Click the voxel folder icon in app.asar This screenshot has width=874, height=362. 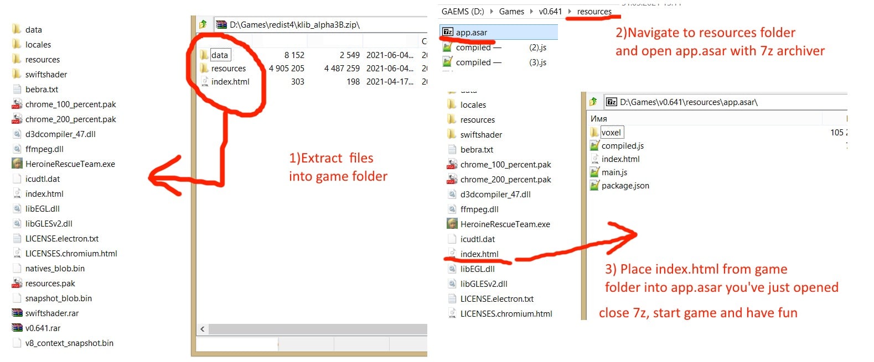[x=594, y=132]
